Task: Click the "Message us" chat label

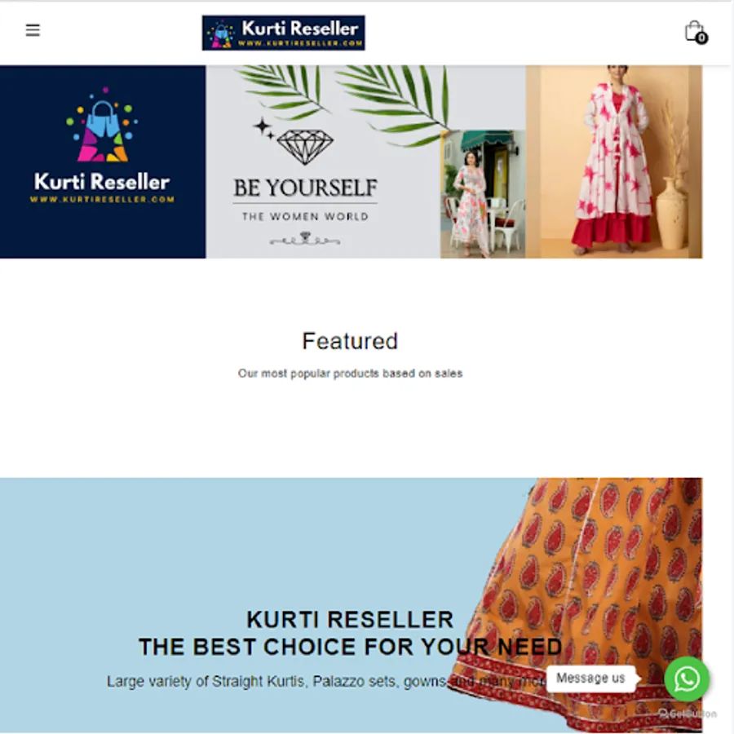Action: tap(590, 679)
